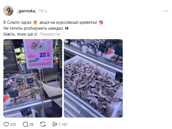Open comments via the speech bubble icon

[25, 124]
